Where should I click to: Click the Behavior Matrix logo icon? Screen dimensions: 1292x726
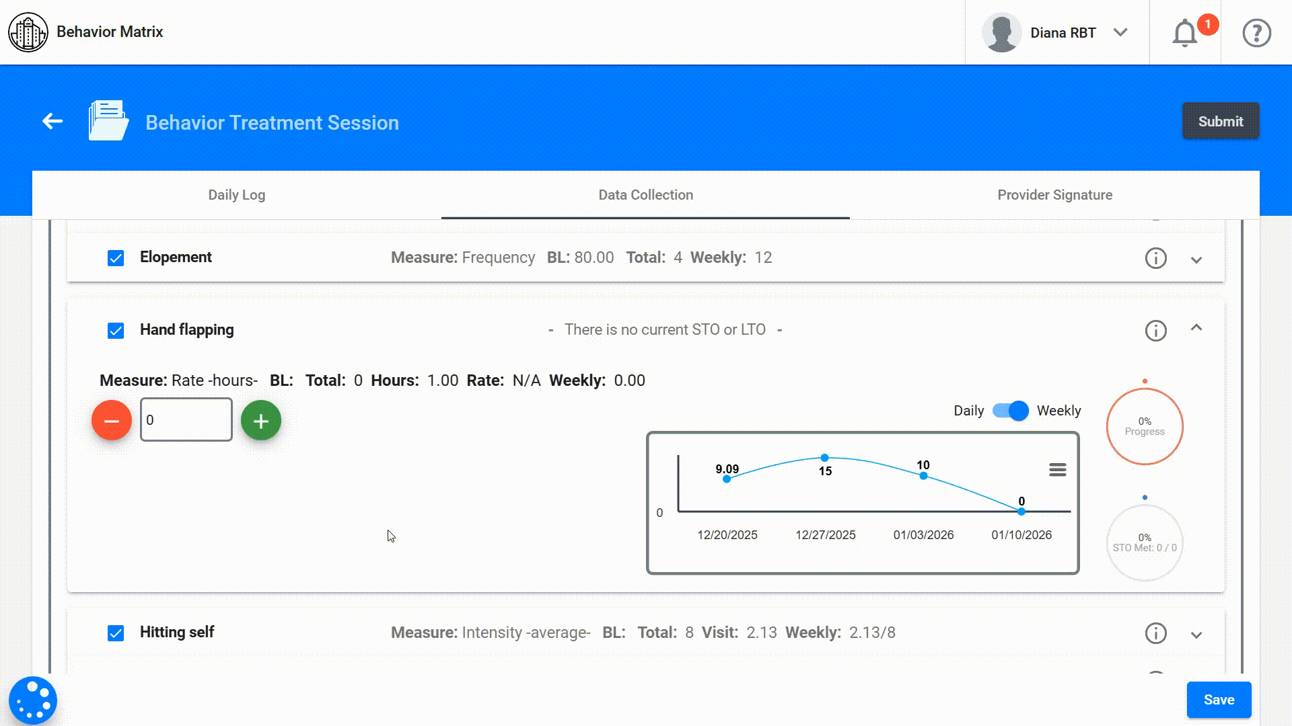click(28, 32)
